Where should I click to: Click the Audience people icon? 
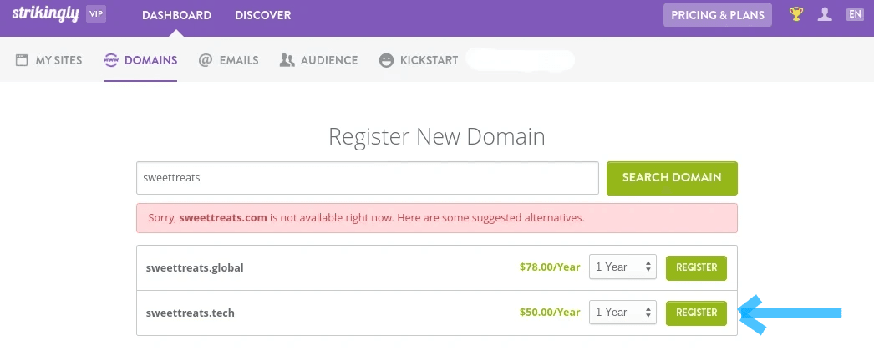coord(287,60)
